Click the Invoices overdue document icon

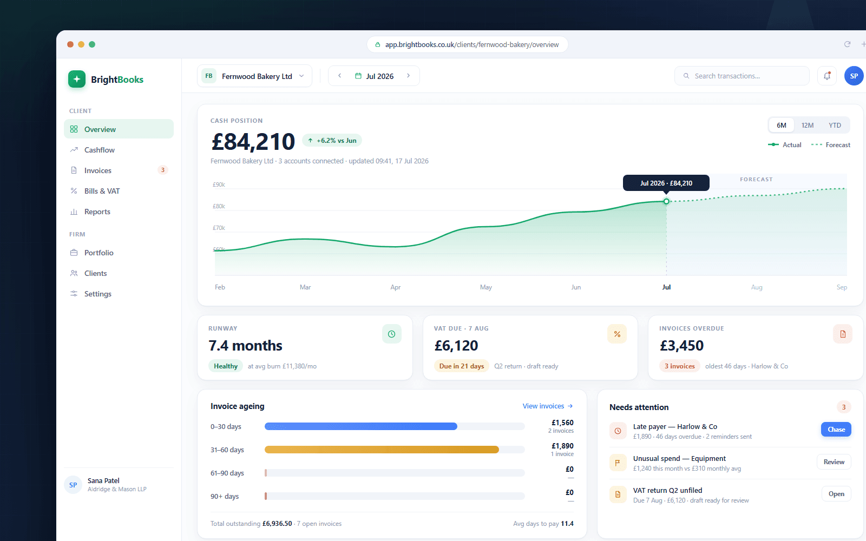tap(843, 334)
